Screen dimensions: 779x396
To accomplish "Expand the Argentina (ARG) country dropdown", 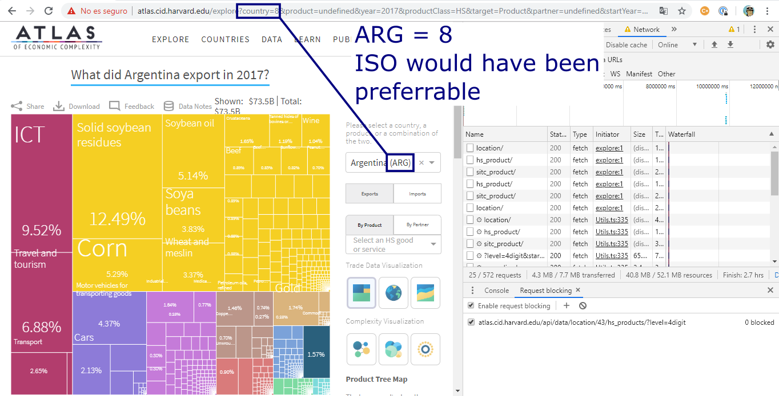I will [432, 162].
